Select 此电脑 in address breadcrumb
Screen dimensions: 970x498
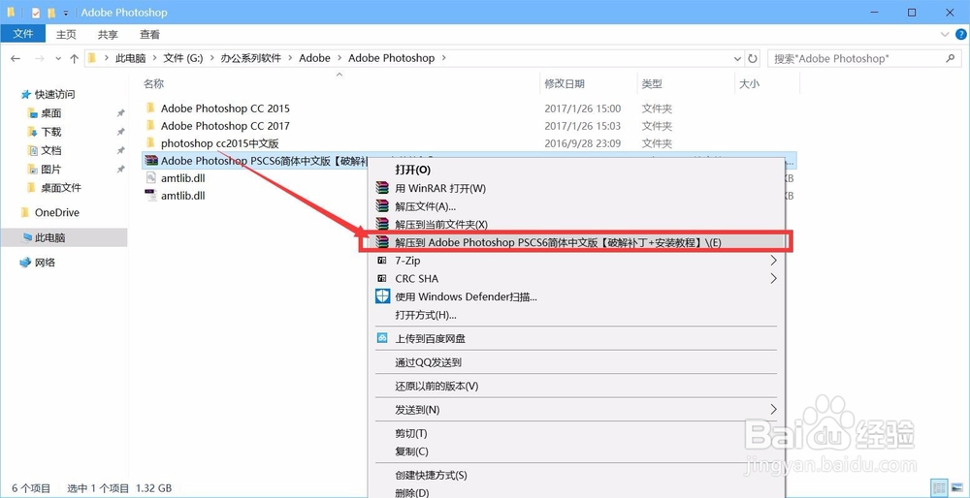(x=130, y=58)
